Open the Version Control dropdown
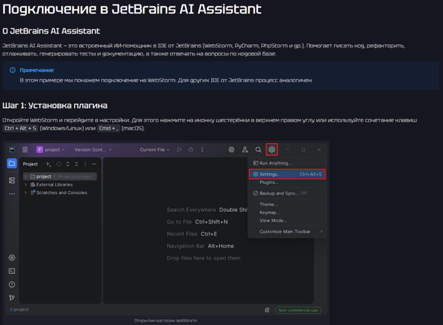Screen dimensions: 443x325 coord(93,149)
